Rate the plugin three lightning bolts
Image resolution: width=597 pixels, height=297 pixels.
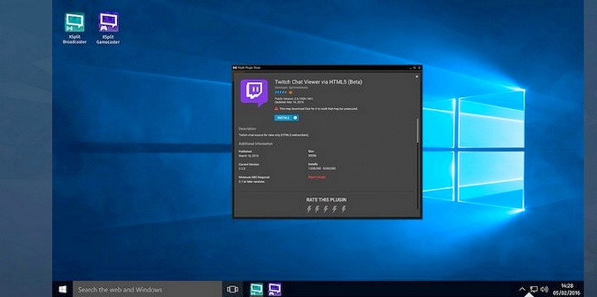pyautogui.click(x=326, y=209)
